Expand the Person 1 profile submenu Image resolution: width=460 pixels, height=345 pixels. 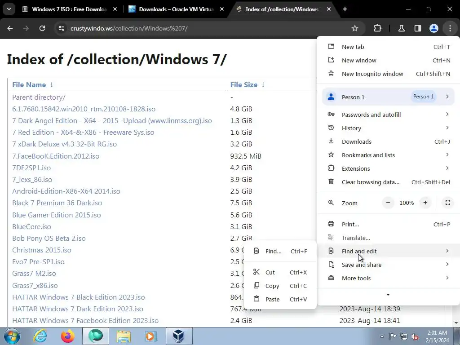(388, 97)
